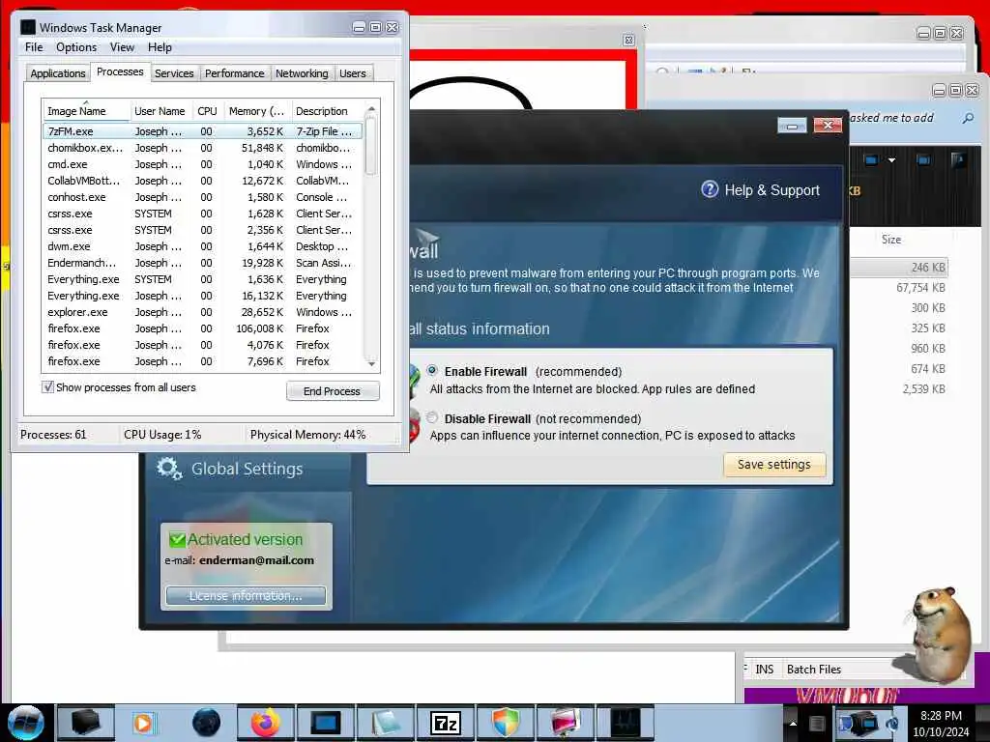This screenshot has width=990, height=742.
Task: Open the View menu in Task Manager
Action: [122, 47]
